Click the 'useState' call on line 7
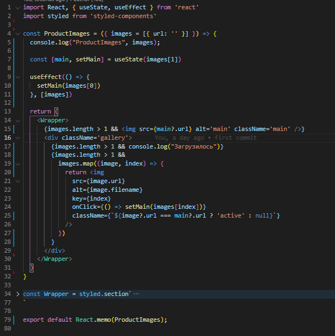This screenshot has width=335, height=336. (x=129, y=59)
